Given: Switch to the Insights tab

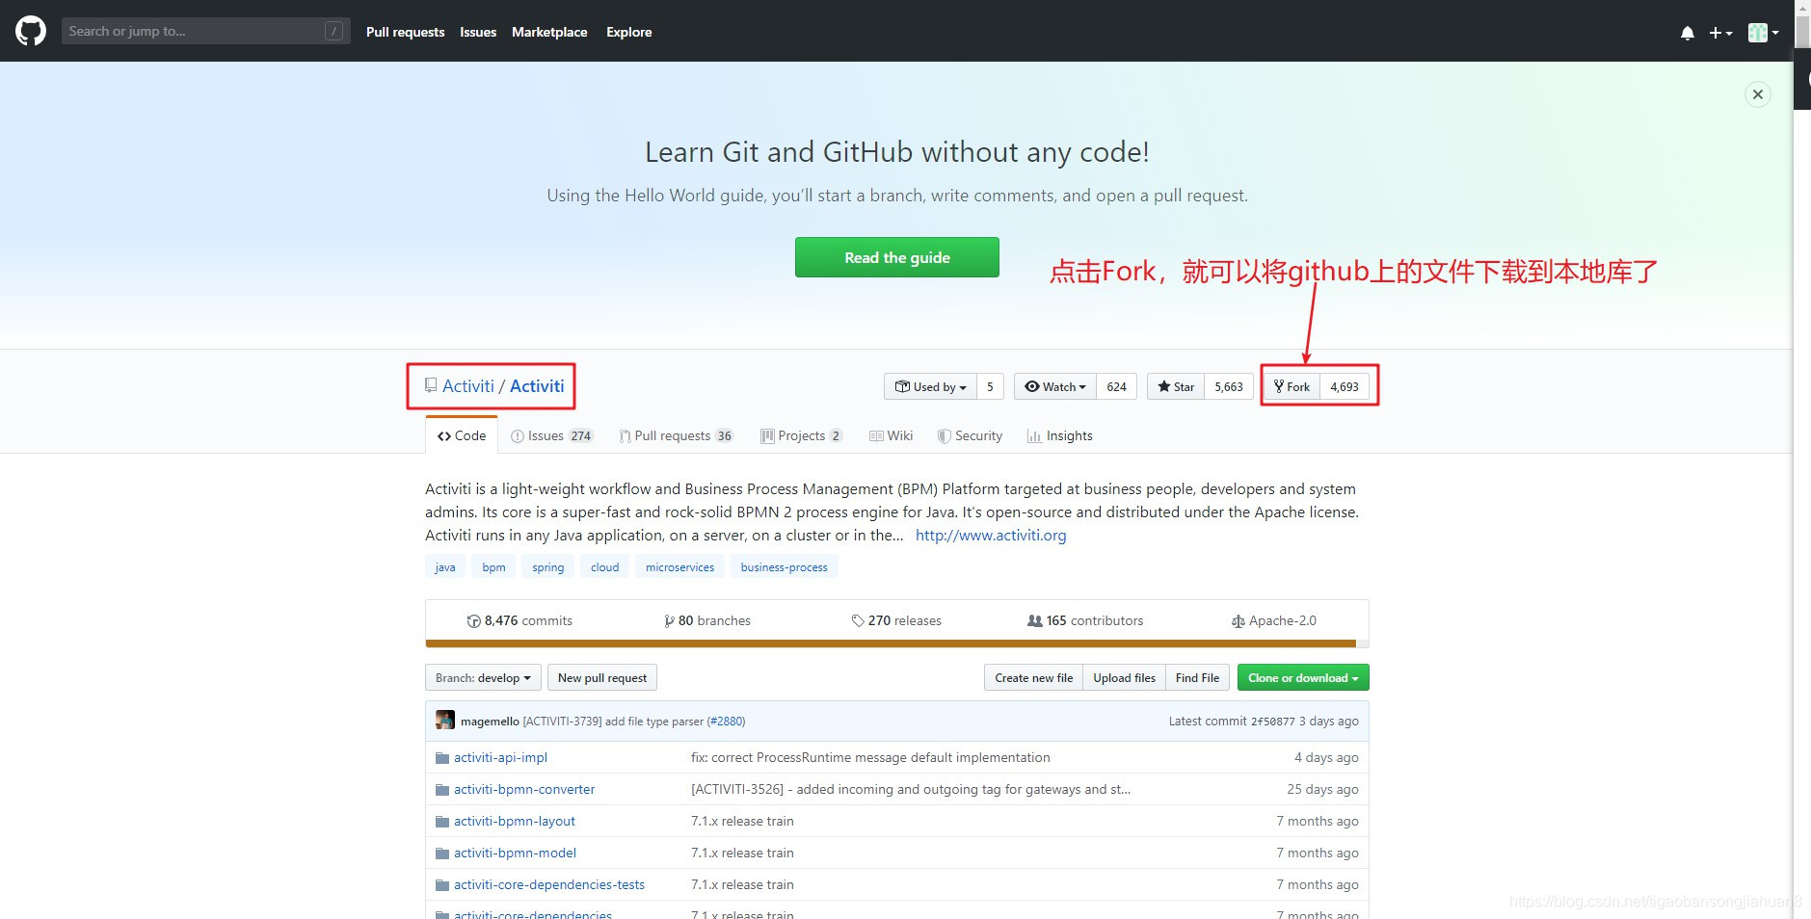Looking at the screenshot, I should 1060,435.
